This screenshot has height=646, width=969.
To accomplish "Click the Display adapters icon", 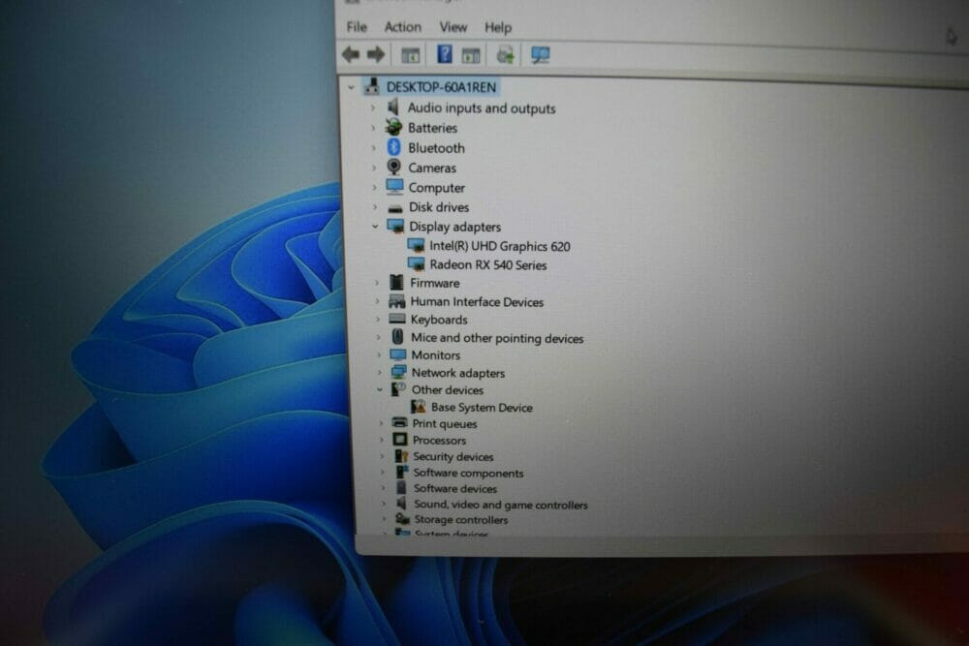I will 395,226.
